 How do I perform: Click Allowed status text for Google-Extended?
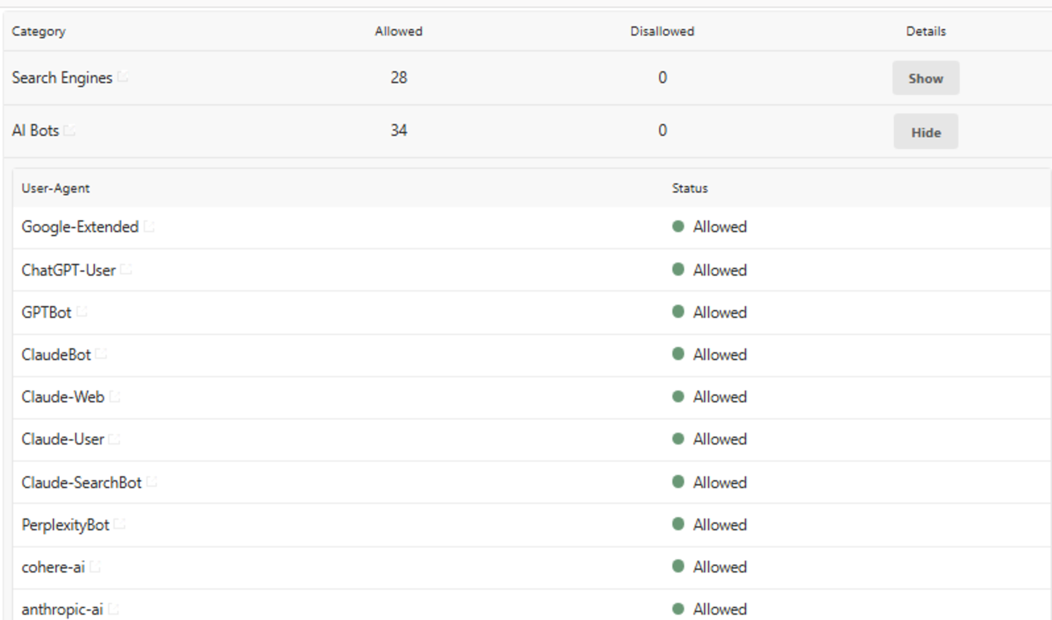pos(720,226)
